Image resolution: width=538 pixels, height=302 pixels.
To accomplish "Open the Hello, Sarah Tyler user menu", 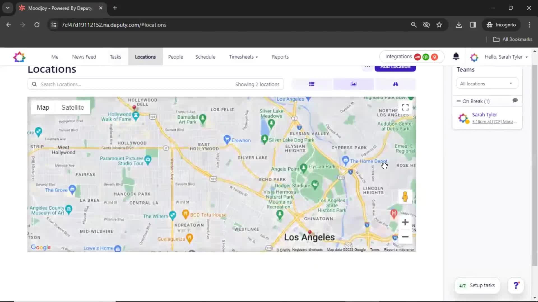I will click(506, 57).
